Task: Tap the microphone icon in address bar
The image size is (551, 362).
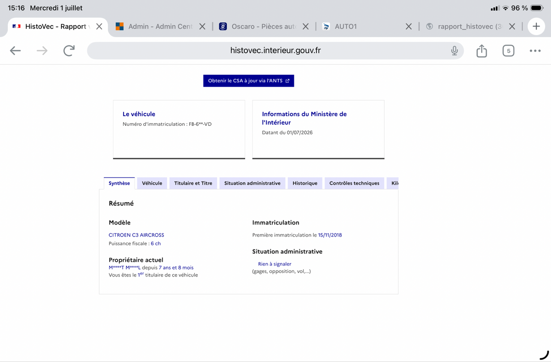Action: coord(454,51)
